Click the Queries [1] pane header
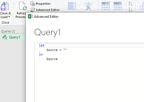This screenshot has width=144, height=102. 8,31
